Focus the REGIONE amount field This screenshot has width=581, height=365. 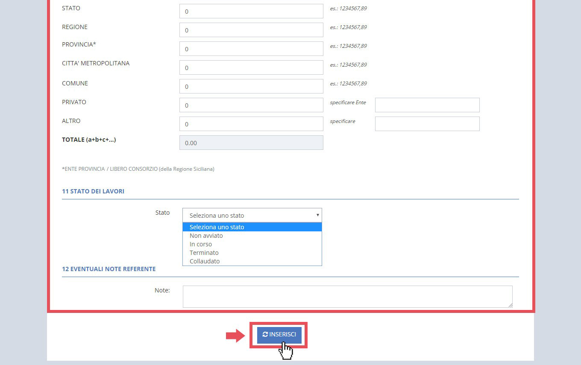coord(251,30)
